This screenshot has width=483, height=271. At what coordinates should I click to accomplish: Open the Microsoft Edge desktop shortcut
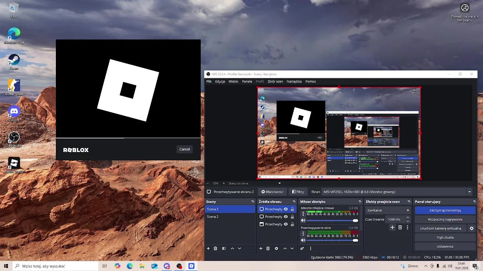14,36
